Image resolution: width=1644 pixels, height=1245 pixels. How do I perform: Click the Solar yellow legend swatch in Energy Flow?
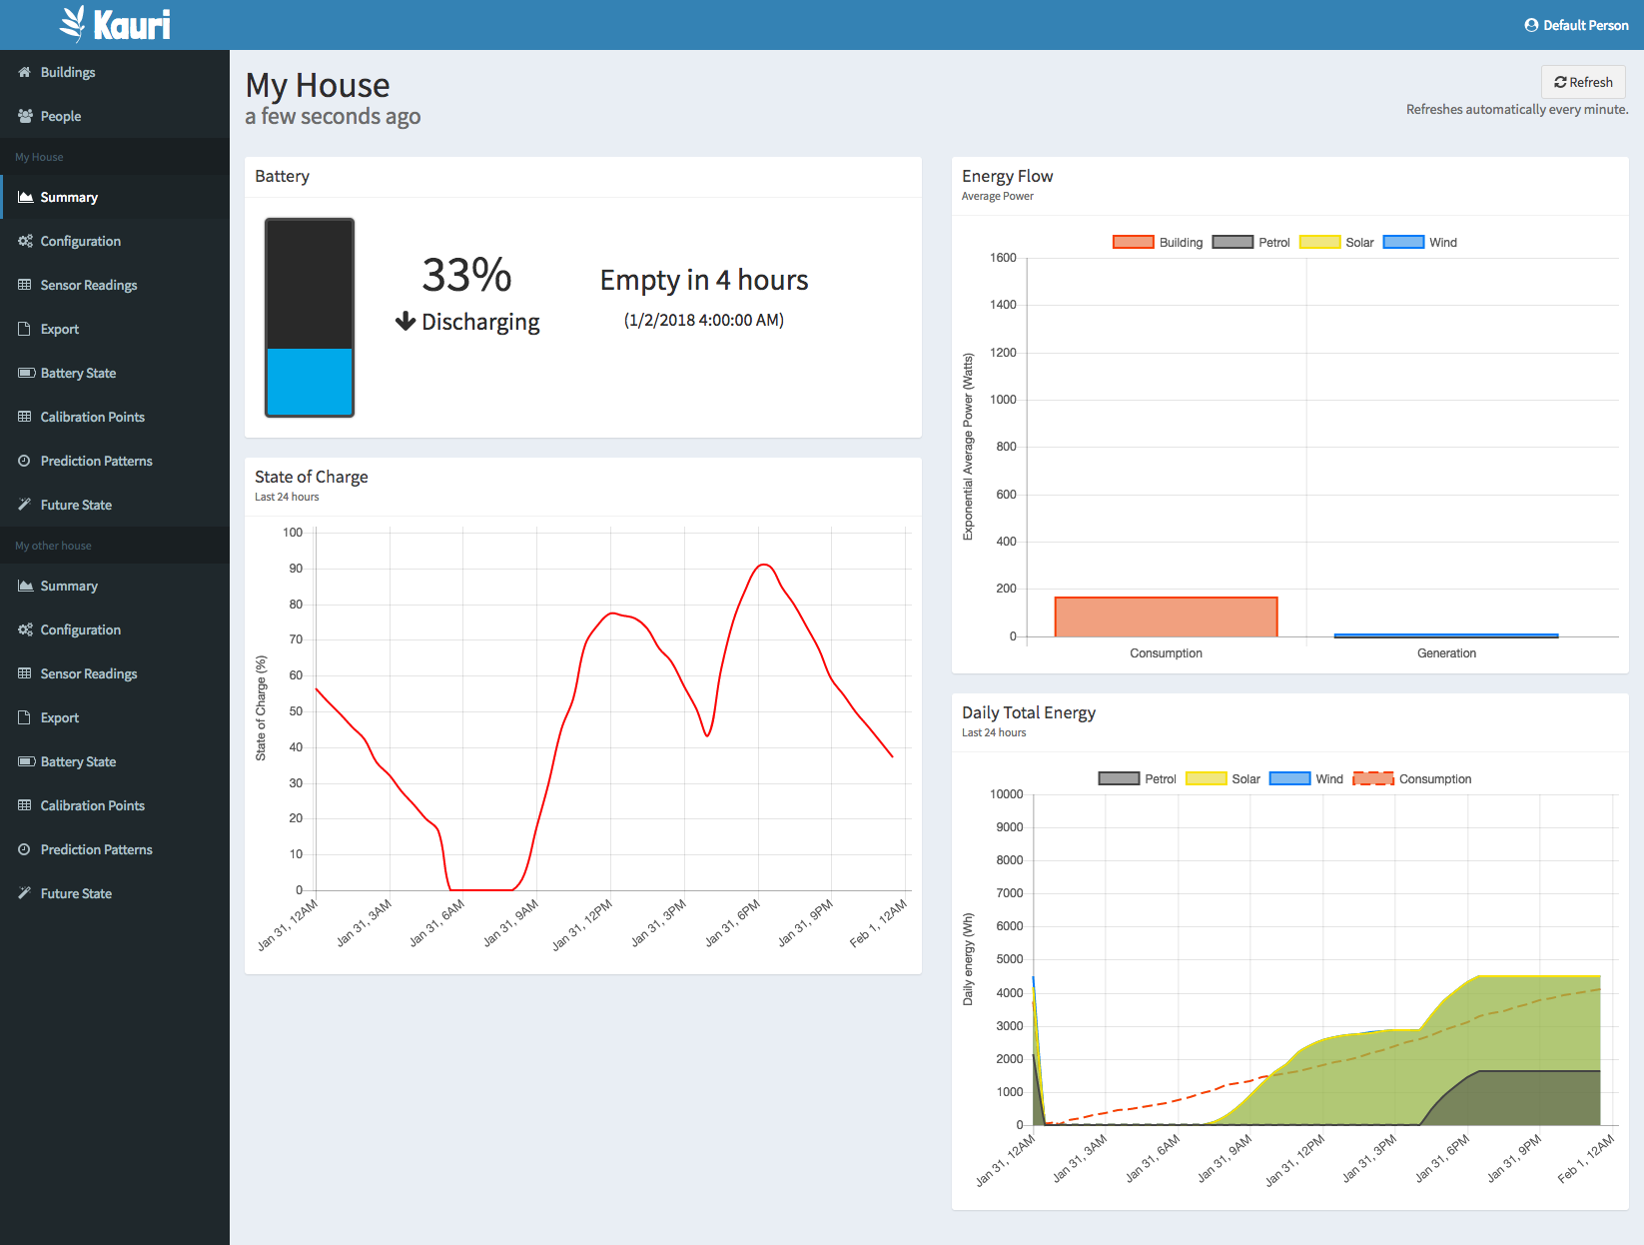coord(1319,243)
